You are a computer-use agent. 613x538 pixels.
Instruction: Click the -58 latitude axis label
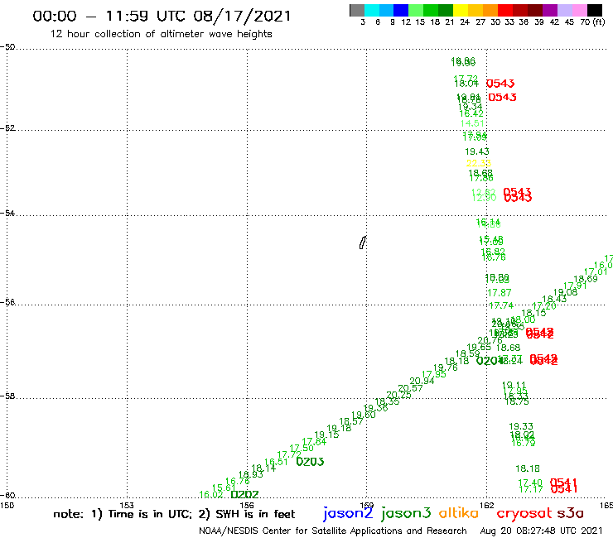tap(7, 396)
